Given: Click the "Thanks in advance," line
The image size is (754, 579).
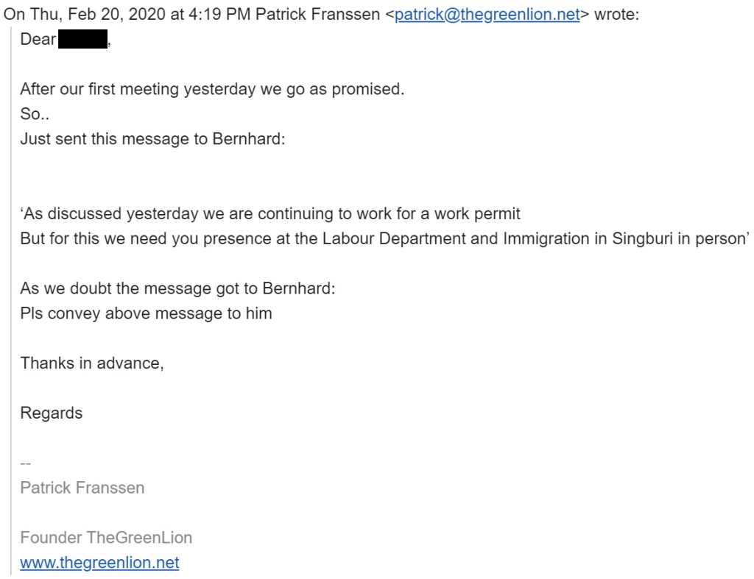Looking at the screenshot, I should coord(91,363).
